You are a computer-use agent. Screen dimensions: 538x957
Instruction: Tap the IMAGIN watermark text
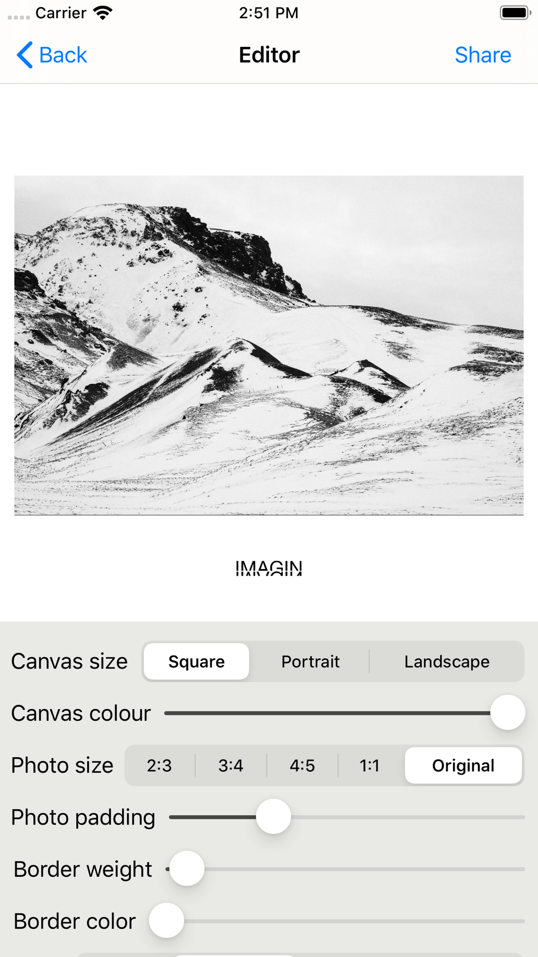click(x=269, y=568)
